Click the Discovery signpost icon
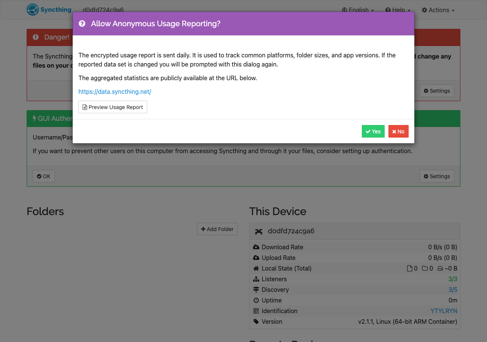Screen dimensions: 487x342 [256, 290]
